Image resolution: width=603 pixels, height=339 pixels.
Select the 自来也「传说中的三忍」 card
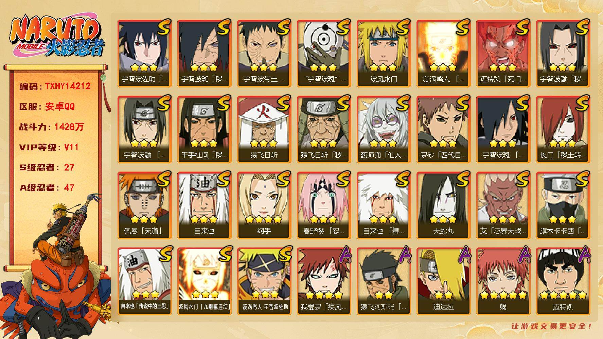click(x=144, y=281)
